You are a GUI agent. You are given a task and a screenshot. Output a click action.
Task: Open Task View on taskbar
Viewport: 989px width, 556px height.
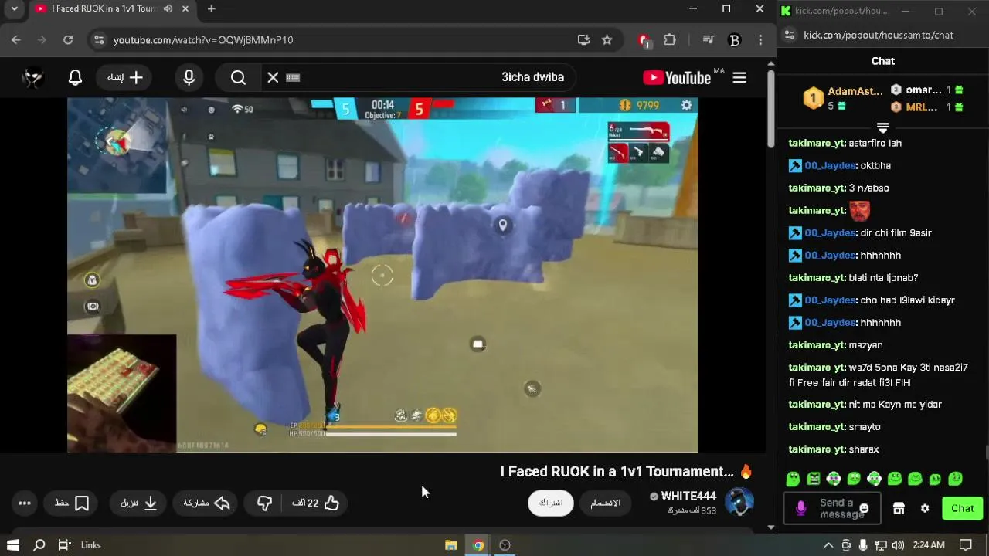tap(65, 545)
